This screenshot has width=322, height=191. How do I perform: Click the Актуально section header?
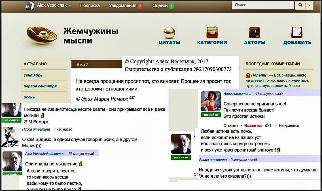pos(35,64)
